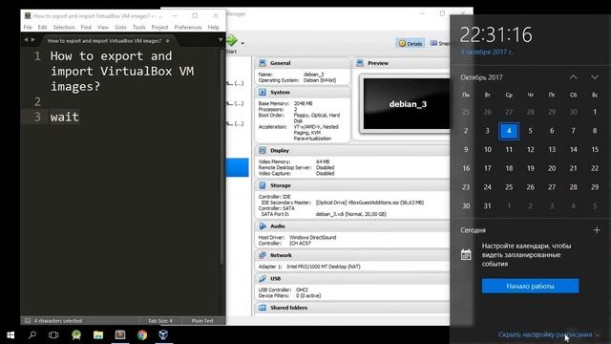Click 'Октябрь 2017' month header
The image size is (611, 344).
481,77
